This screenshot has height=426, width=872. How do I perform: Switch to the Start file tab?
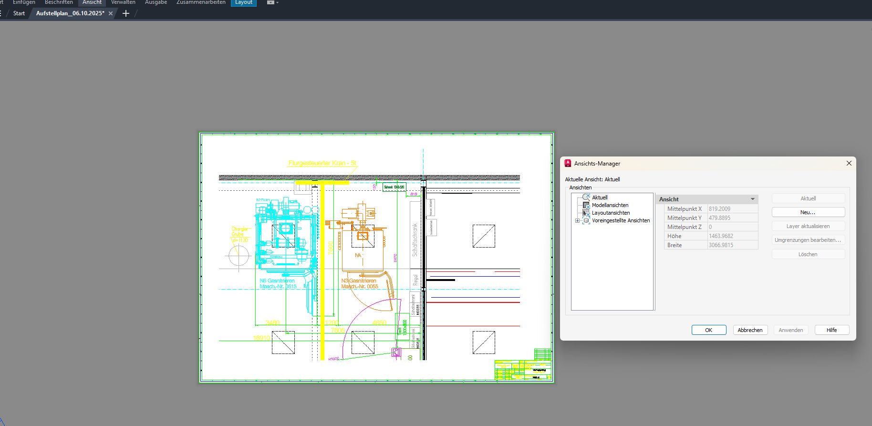[19, 13]
